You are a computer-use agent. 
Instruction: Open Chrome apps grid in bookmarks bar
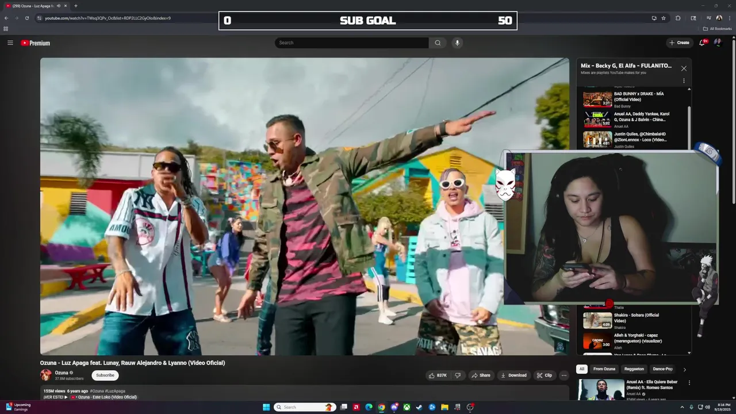click(x=6, y=29)
